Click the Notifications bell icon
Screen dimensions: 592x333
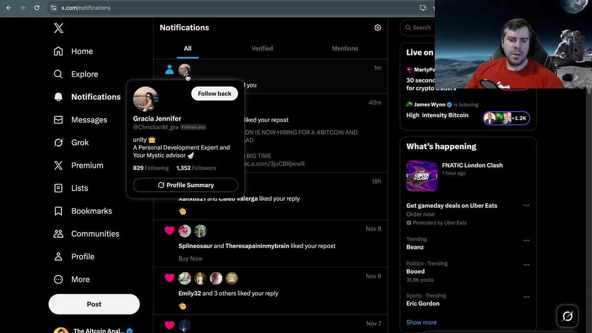coord(58,97)
